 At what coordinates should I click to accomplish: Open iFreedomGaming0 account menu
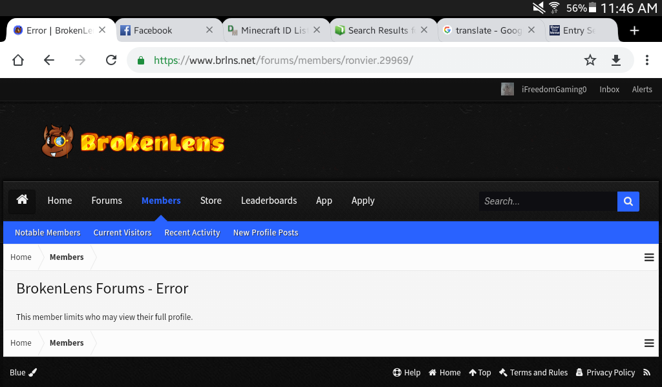(544, 89)
